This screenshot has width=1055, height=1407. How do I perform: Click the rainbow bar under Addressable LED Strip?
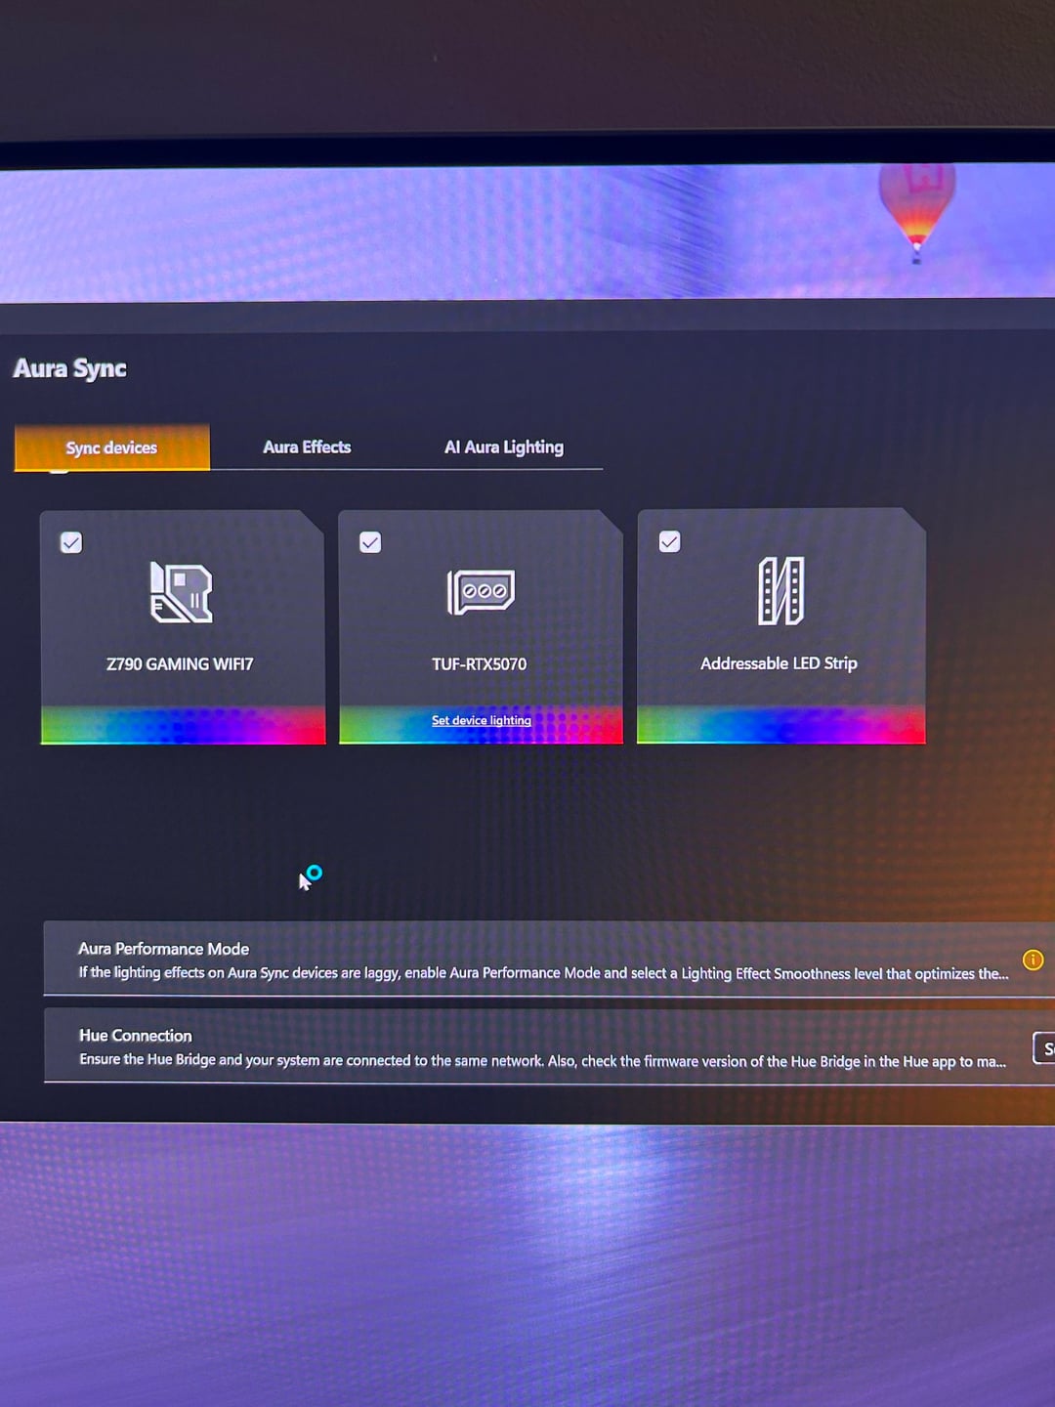click(781, 725)
